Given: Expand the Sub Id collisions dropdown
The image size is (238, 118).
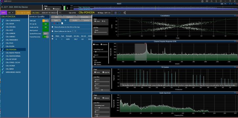Looking at the screenshot, I should [75, 31].
